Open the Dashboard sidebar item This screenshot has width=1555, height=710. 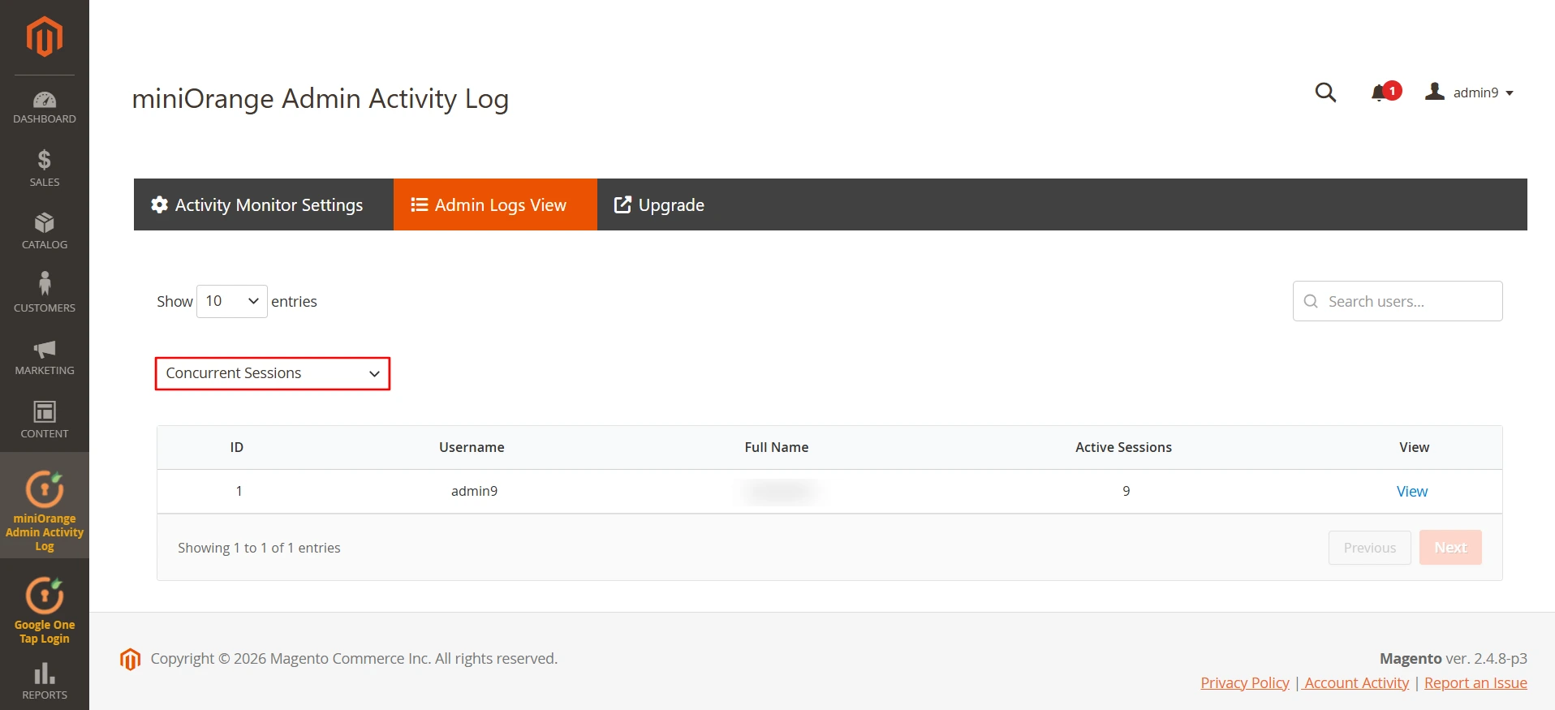click(45, 108)
